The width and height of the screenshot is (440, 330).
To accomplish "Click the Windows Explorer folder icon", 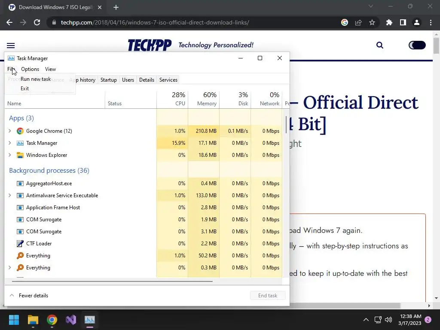I will 20,155.
